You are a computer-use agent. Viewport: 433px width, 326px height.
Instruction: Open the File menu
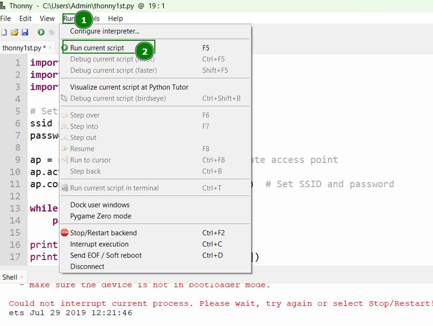(x=6, y=19)
